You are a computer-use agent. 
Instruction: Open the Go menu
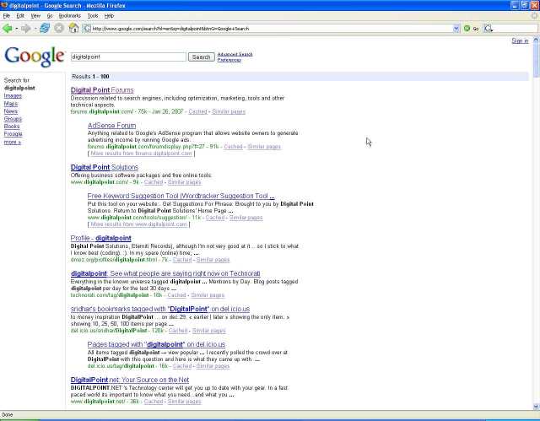click(x=50, y=16)
